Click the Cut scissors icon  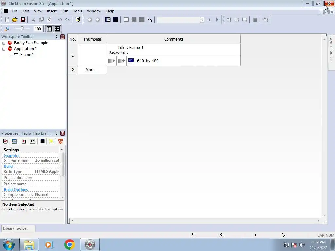pyautogui.click(x=33, y=20)
